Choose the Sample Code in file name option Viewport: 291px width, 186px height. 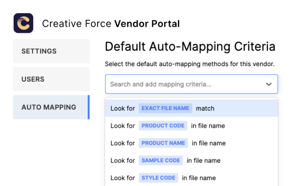[191, 160]
